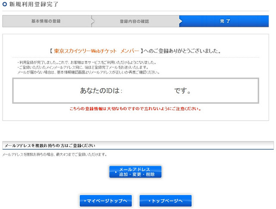
Task: Open トップページへ button
Action: [x=166, y=200]
